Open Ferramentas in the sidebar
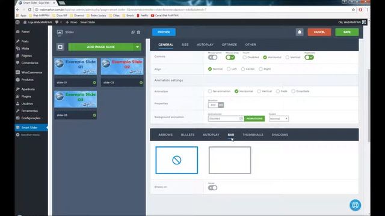385x216 pixels. [x=29, y=111]
